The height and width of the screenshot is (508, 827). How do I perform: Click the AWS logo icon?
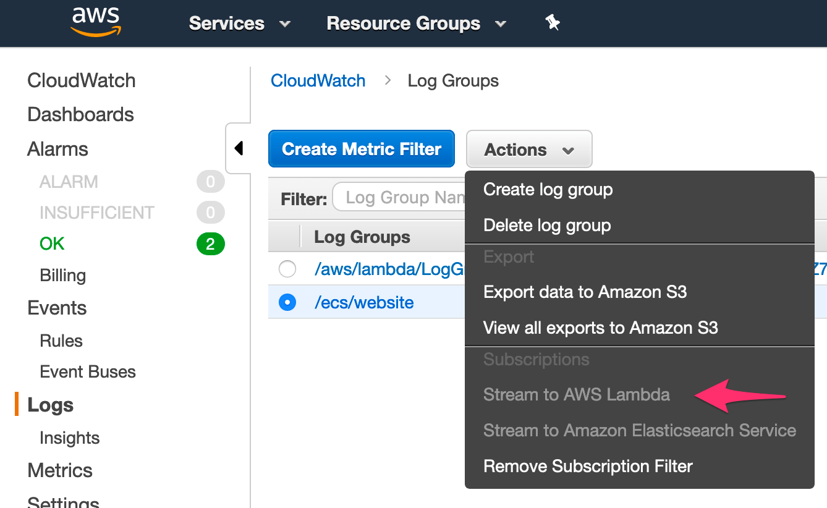pyautogui.click(x=96, y=22)
